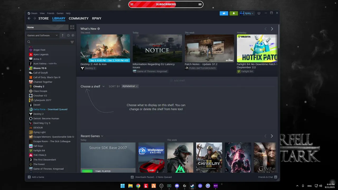Select THE FINALS in the game list
The image size is (338, 190).
pos(40,155)
